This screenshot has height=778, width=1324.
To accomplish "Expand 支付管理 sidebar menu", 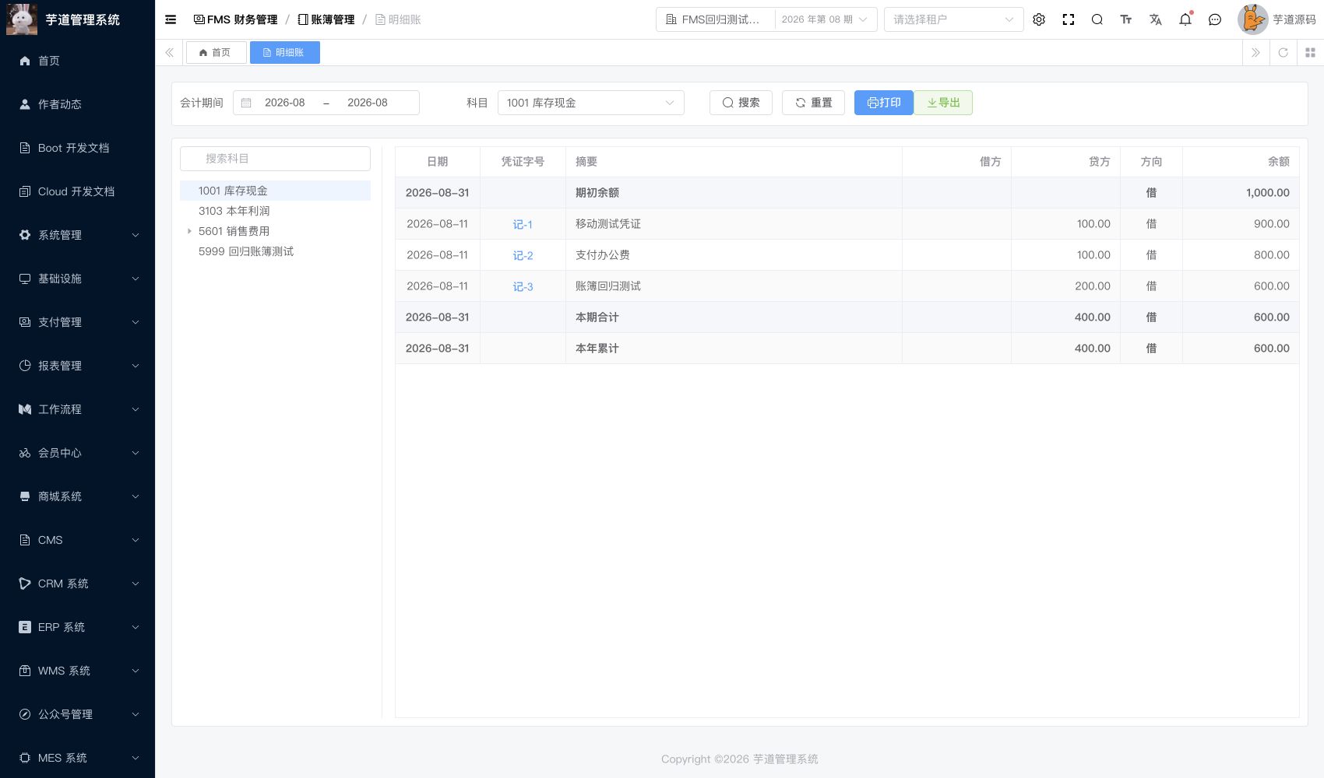I will pyautogui.click(x=77, y=322).
